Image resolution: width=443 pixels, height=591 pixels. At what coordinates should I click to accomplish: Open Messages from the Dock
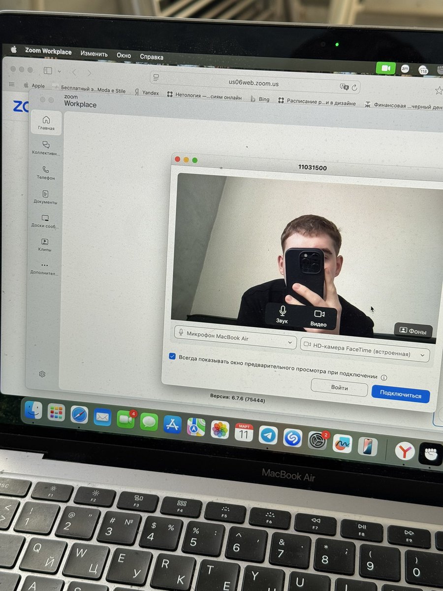[149, 422]
